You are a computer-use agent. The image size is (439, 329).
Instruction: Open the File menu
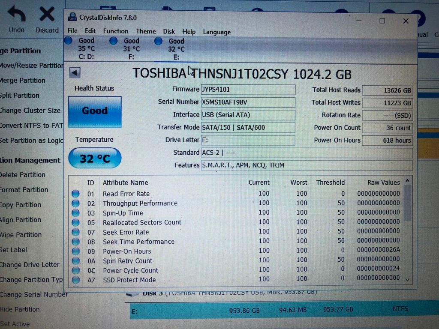[72, 31]
